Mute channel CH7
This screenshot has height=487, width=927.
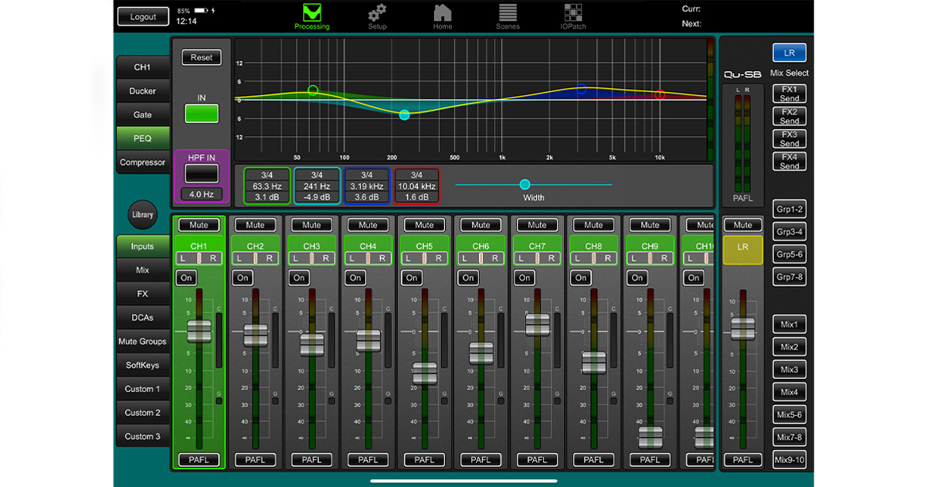[537, 225]
